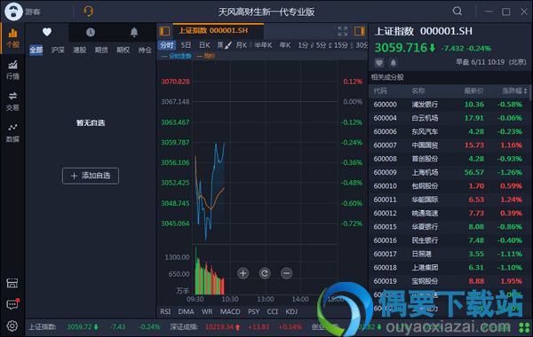Open the store icon in sidebar

click(x=12, y=283)
